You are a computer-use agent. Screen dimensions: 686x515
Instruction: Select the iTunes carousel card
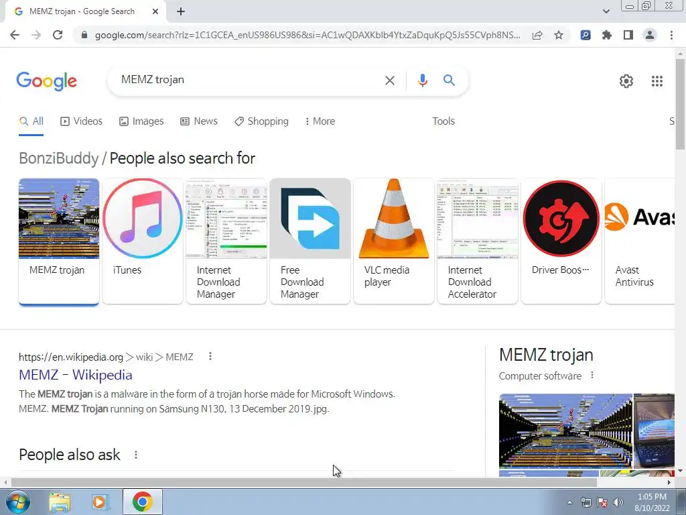click(143, 241)
